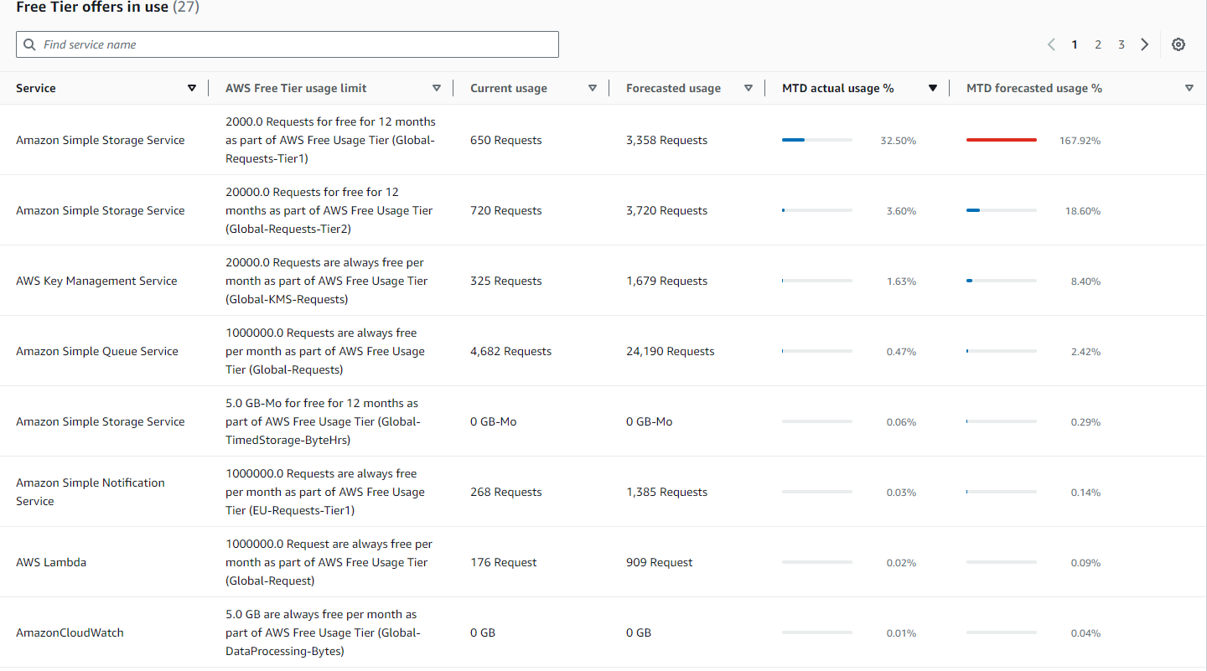Select page 2 in pagination
Screen dimensions: 1207x671
(x=1098, y=44)
